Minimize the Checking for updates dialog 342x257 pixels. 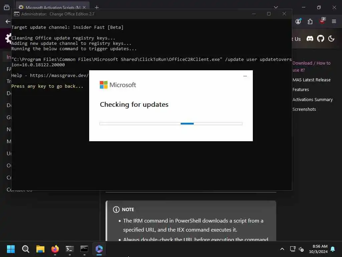[245, 76]
